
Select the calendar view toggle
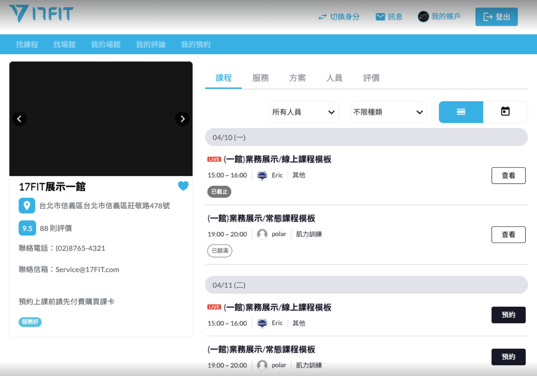tap(505, 112)
